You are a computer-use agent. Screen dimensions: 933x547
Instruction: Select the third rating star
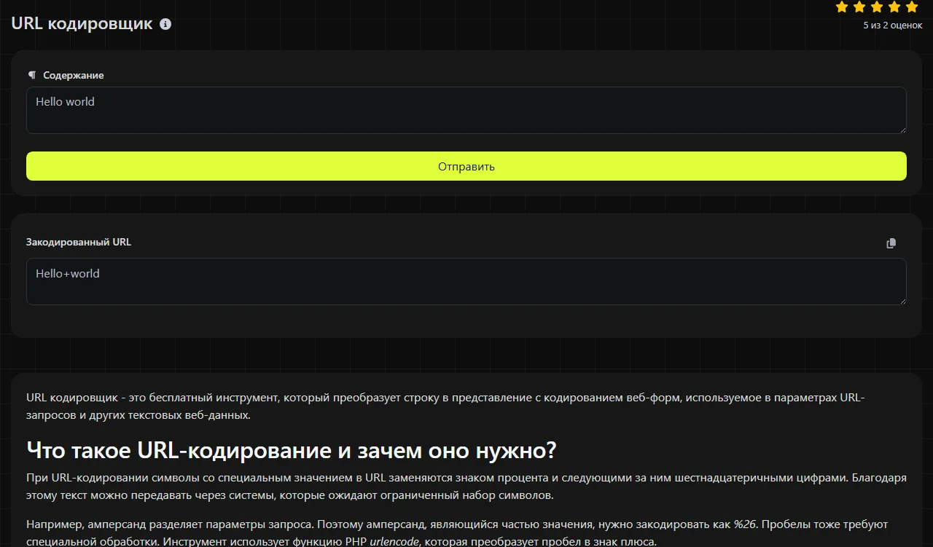tap(877, 7)
